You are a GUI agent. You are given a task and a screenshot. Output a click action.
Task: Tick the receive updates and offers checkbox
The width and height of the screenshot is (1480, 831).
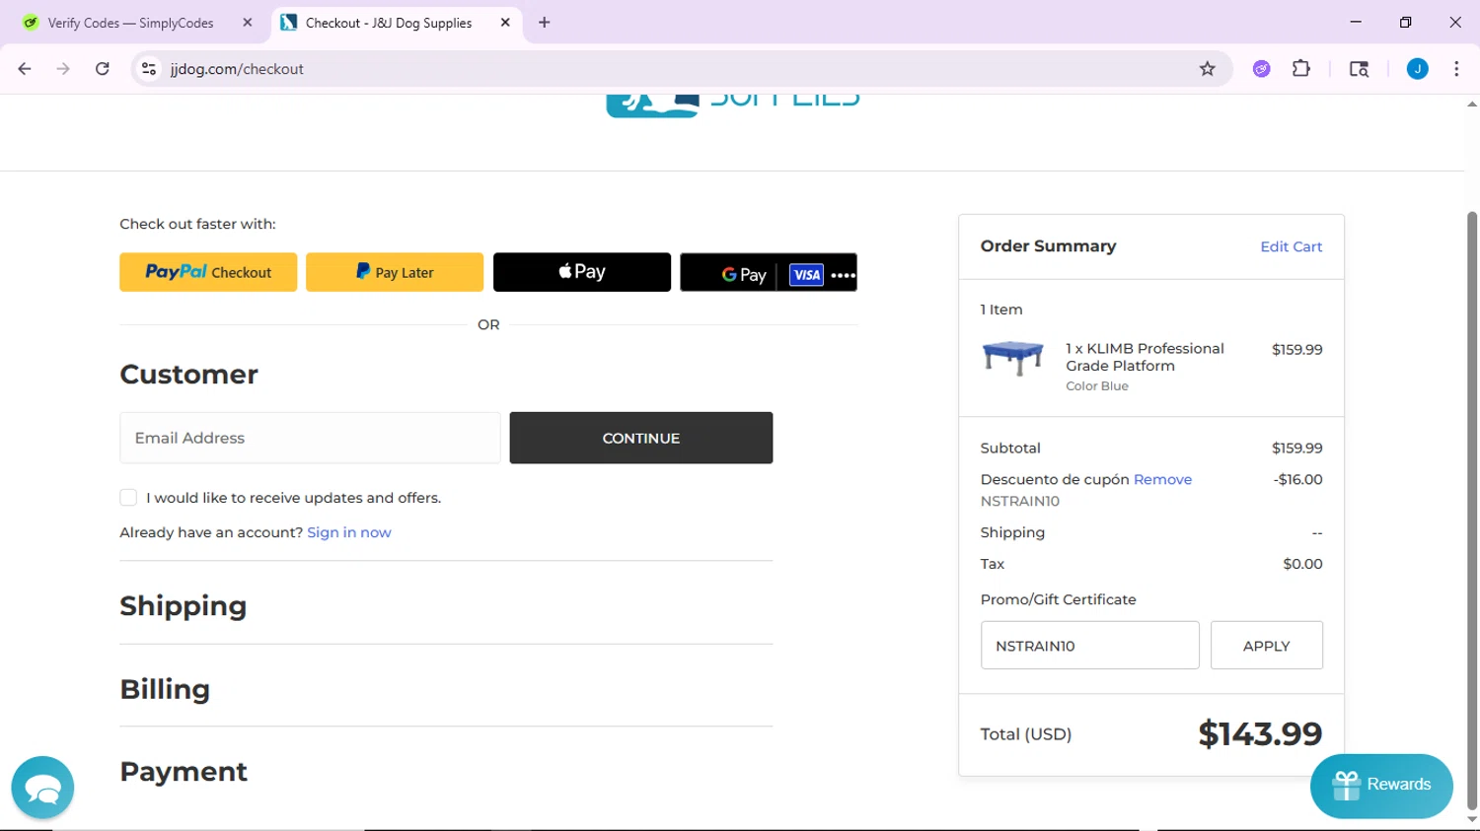coord(128,498)
